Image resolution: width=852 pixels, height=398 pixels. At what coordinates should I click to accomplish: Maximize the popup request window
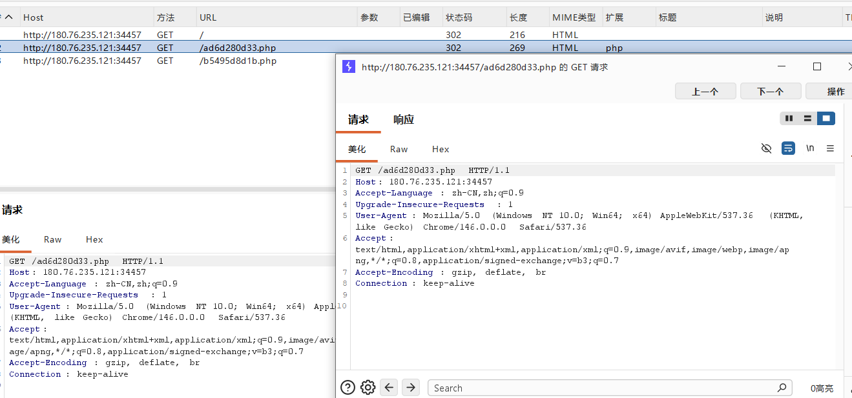(x=816, y=66)
